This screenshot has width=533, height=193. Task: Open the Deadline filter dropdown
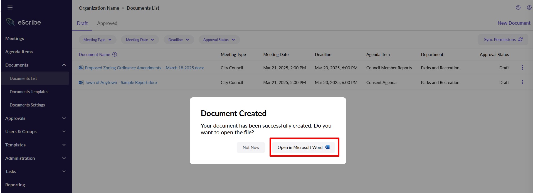tap(178, 40)
